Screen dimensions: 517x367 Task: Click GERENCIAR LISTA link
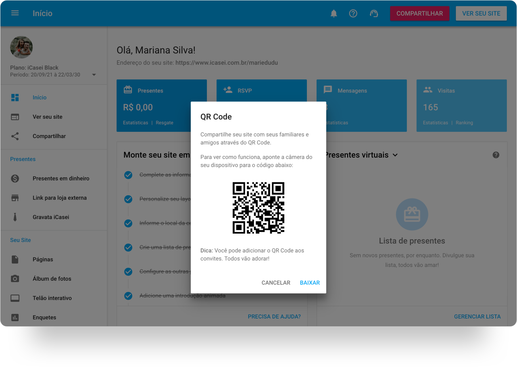coord(477,317)
